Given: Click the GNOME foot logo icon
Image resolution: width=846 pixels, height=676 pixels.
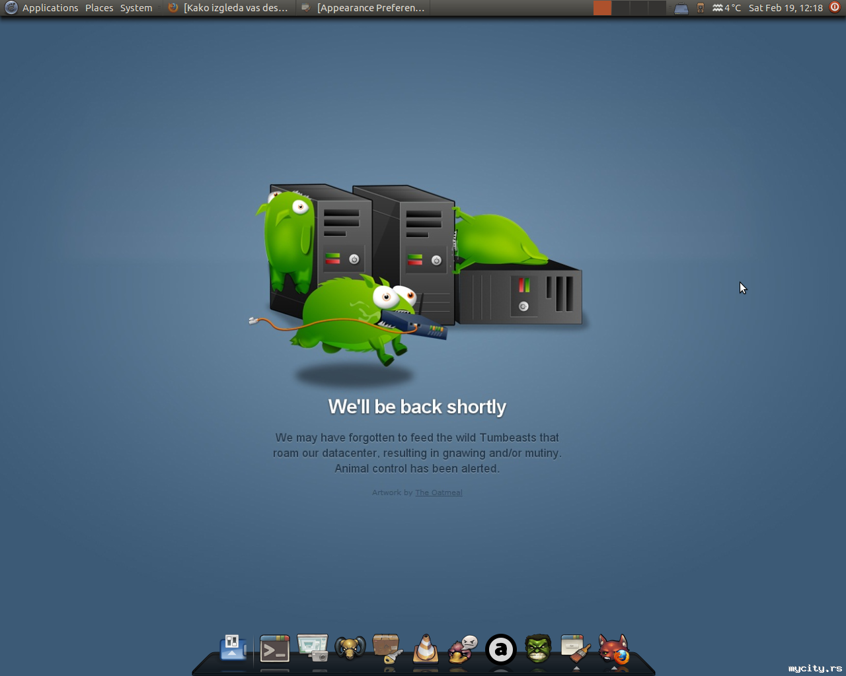Looking at the screenshot, I should point(11,8).
